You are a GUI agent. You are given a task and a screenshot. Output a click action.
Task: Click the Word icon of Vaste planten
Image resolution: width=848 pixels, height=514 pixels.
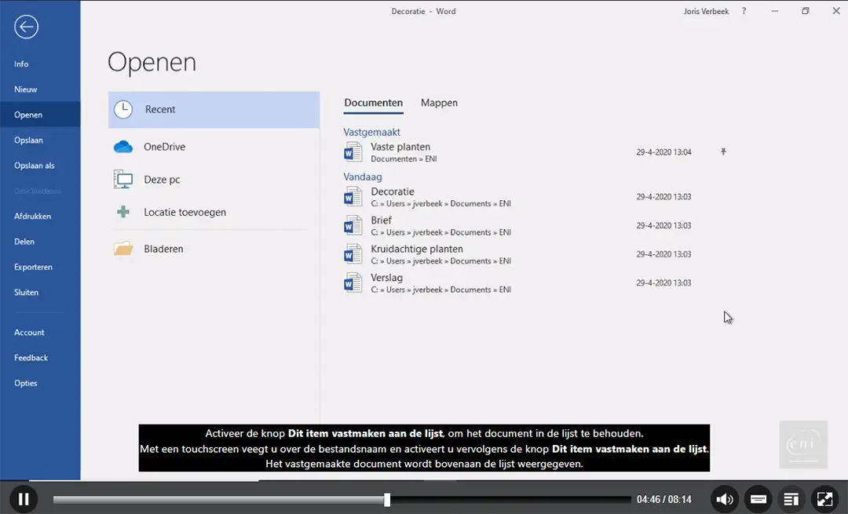(x=353, y=152)
